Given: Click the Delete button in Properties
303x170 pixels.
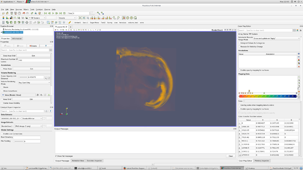Looking at the screenshot, I should pyautogui.click(x=33, y=46).
